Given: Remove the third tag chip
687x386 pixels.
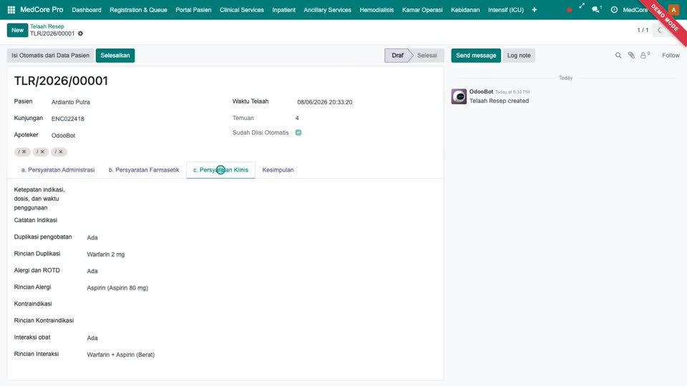Looking at the screenshot, I should [x=60, y=152].
